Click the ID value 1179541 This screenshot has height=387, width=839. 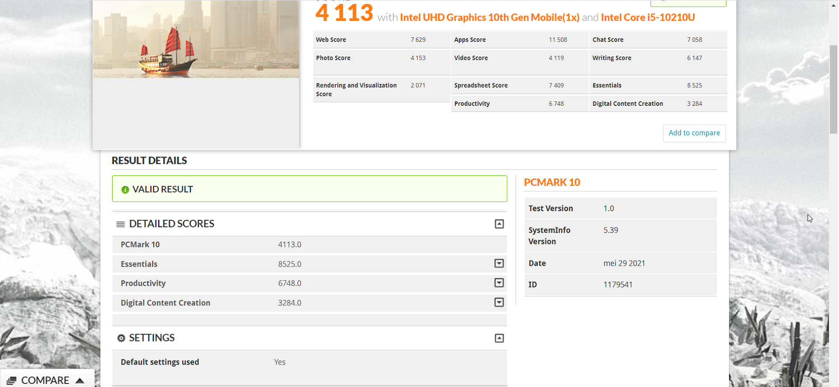point(618,285)
